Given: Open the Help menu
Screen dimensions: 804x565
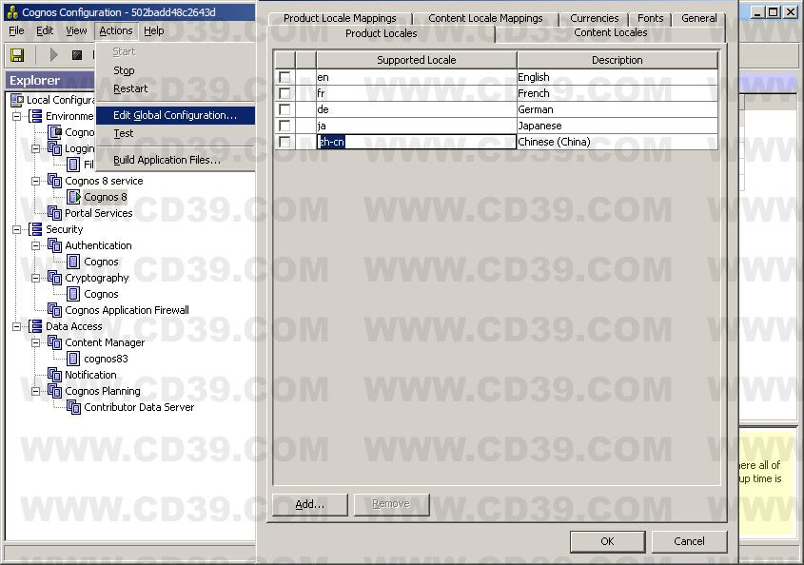Looking at the screenshot, I should (x=154, y=30).
